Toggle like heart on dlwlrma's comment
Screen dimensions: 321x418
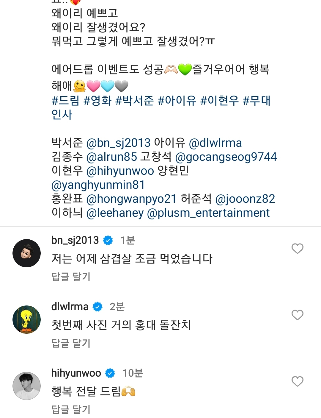coord(297,315)
